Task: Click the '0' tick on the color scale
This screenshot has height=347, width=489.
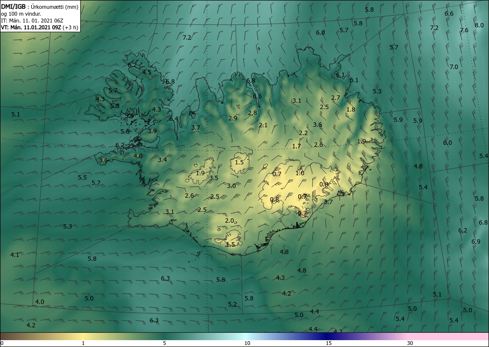Action: [2, 343]
